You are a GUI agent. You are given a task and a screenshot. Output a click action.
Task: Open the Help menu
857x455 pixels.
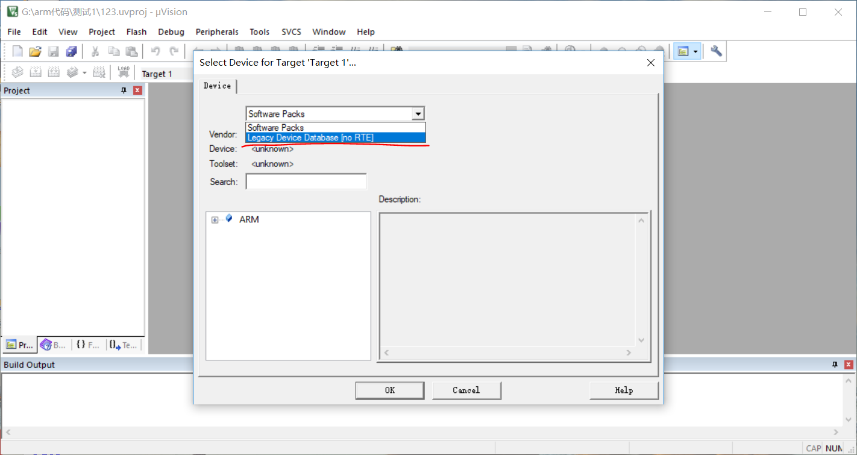tap(366, 32)
